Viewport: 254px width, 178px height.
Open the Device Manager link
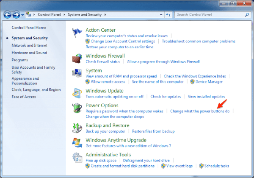tap(210, 81)
